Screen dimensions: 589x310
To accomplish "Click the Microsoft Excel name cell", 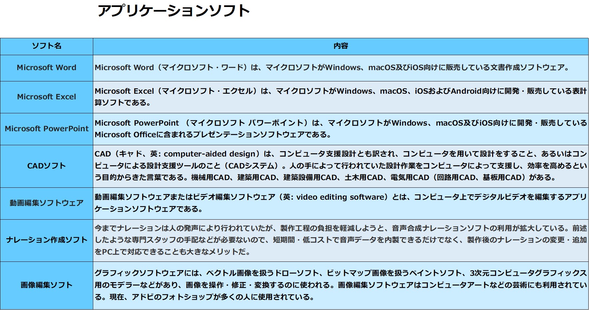I will pos(47,97).
